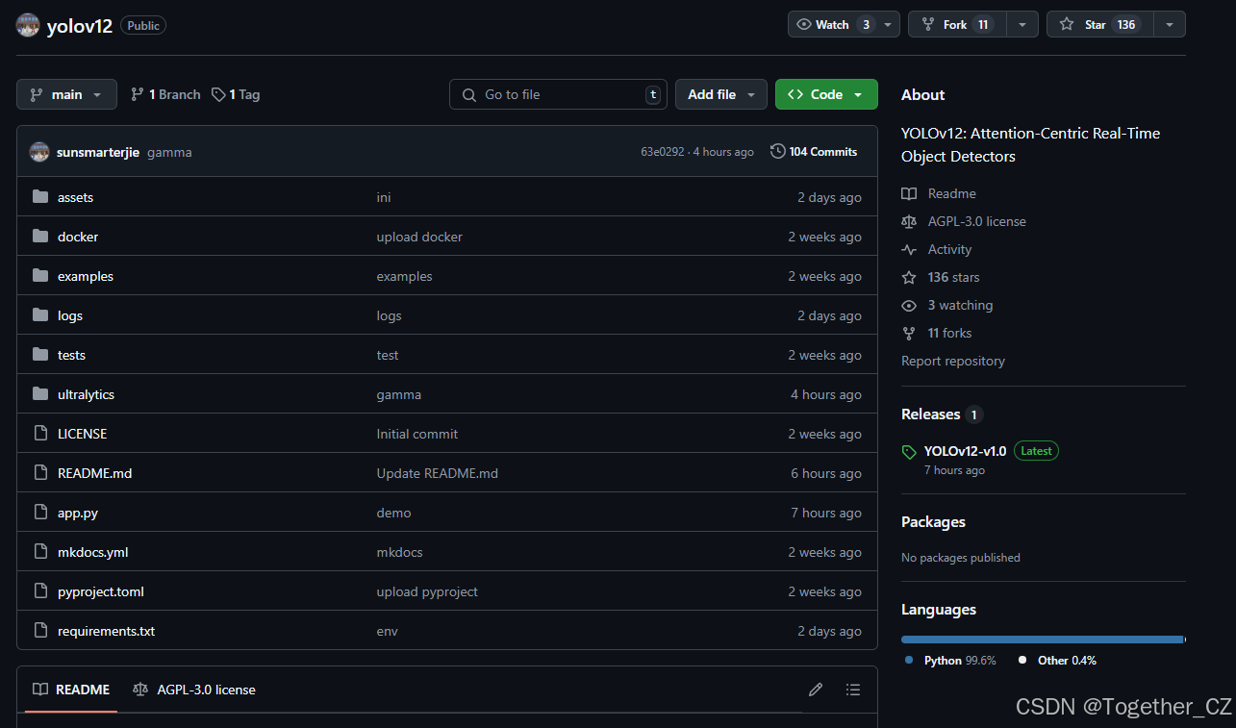Focus the Go to file search field
This screenshot has height=728, width=1236.
click(x=558, y=94)
